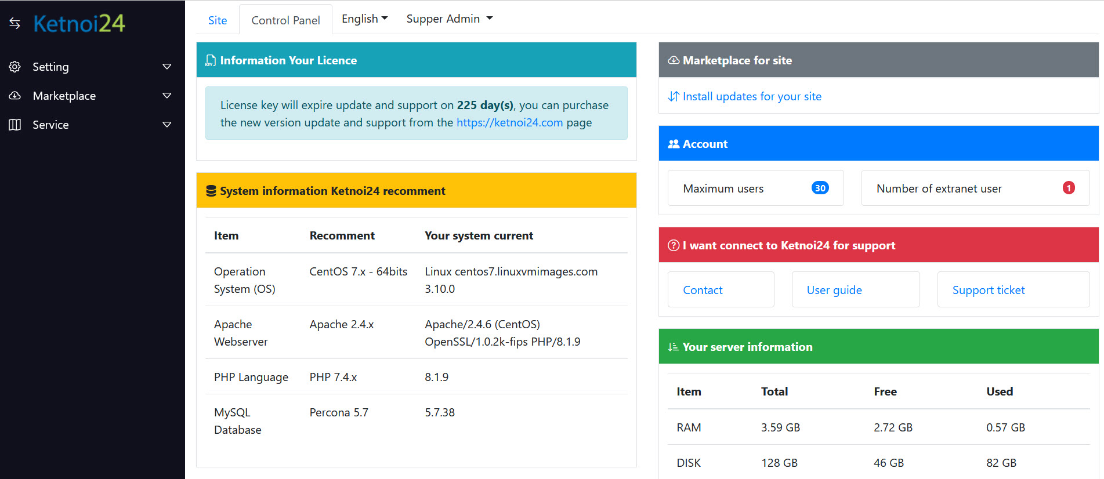The height and width of the screenshot is (479, 1104).
Task: Select the Control Panel tab
Action: (x=285, y=20)
